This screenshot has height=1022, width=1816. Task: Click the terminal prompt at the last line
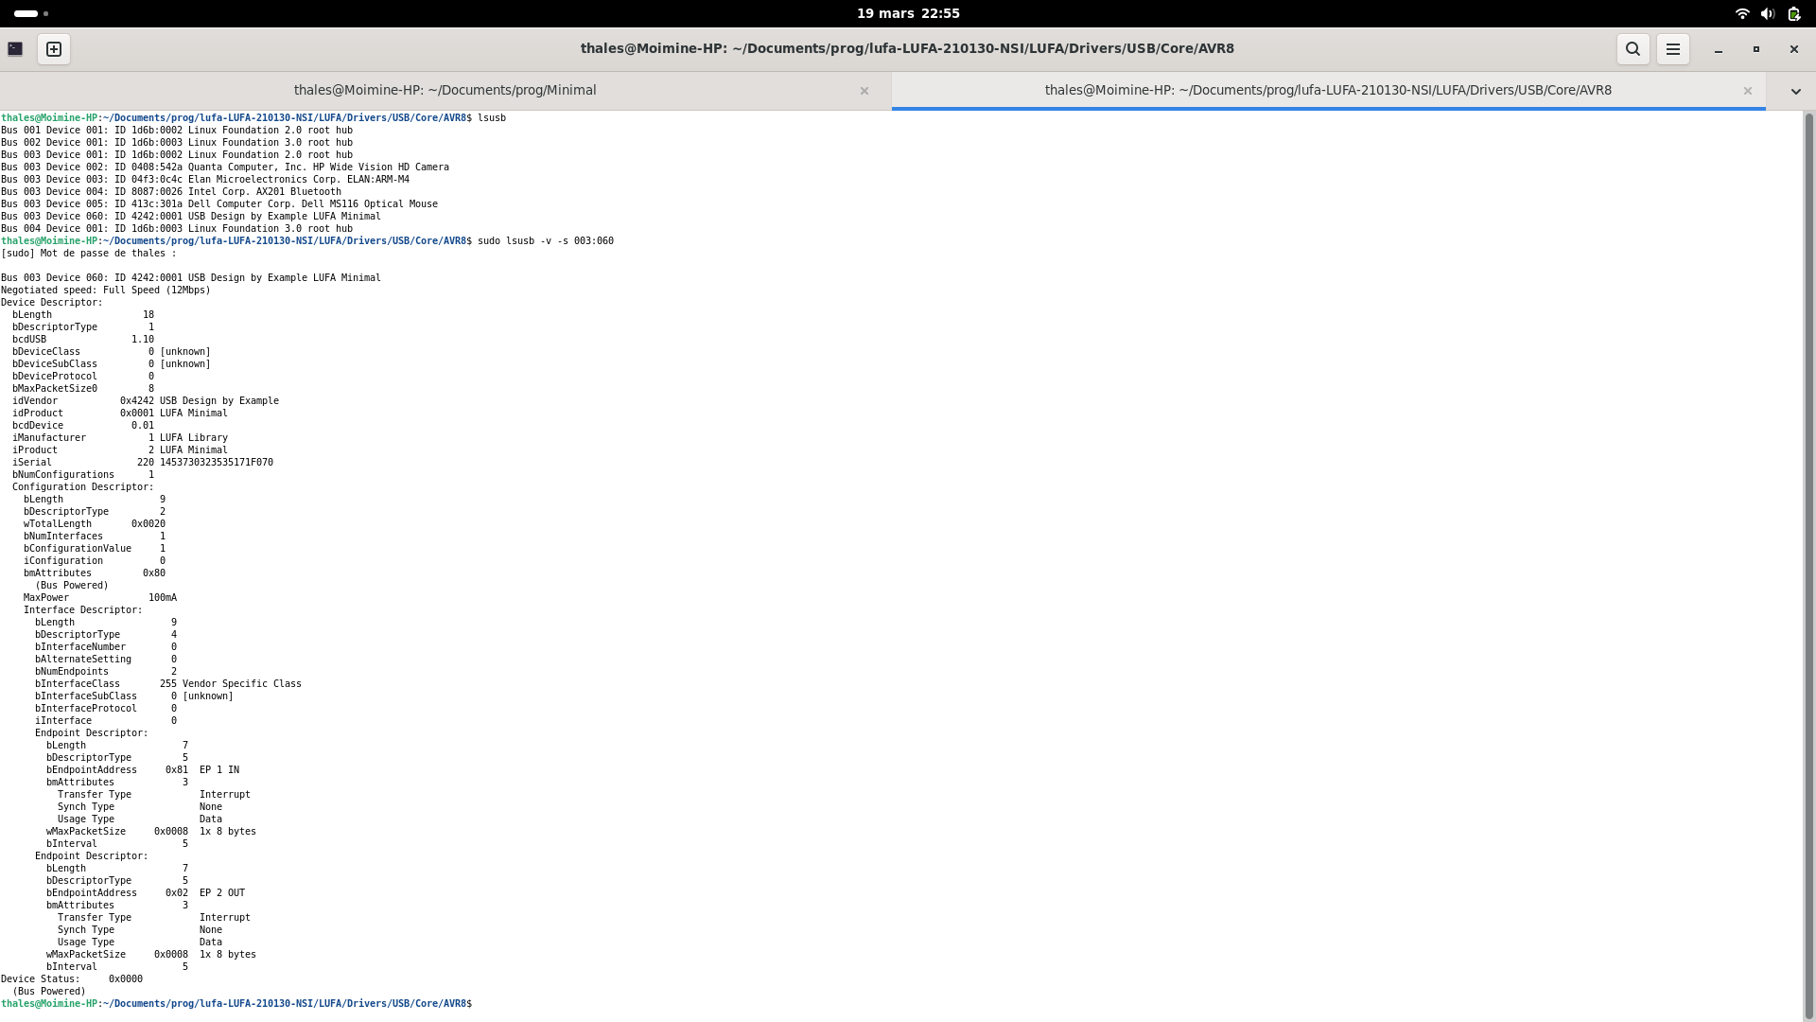(x=236, y=1003)
